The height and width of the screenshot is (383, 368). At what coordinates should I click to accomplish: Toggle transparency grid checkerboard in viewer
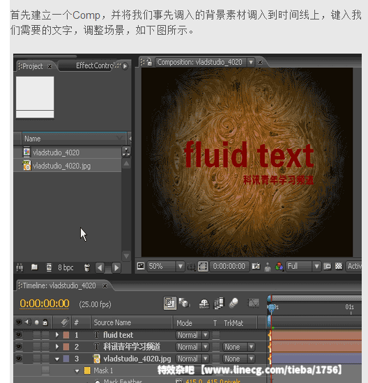tap(339, 266)
